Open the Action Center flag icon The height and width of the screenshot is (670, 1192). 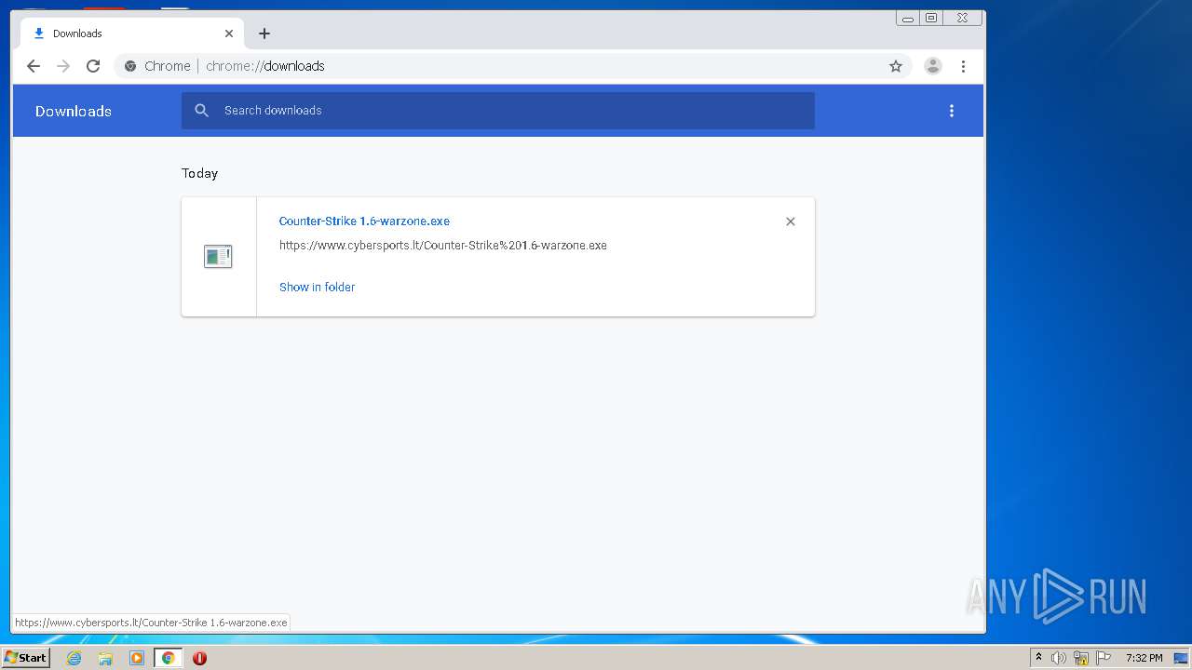coord(1104,658)
